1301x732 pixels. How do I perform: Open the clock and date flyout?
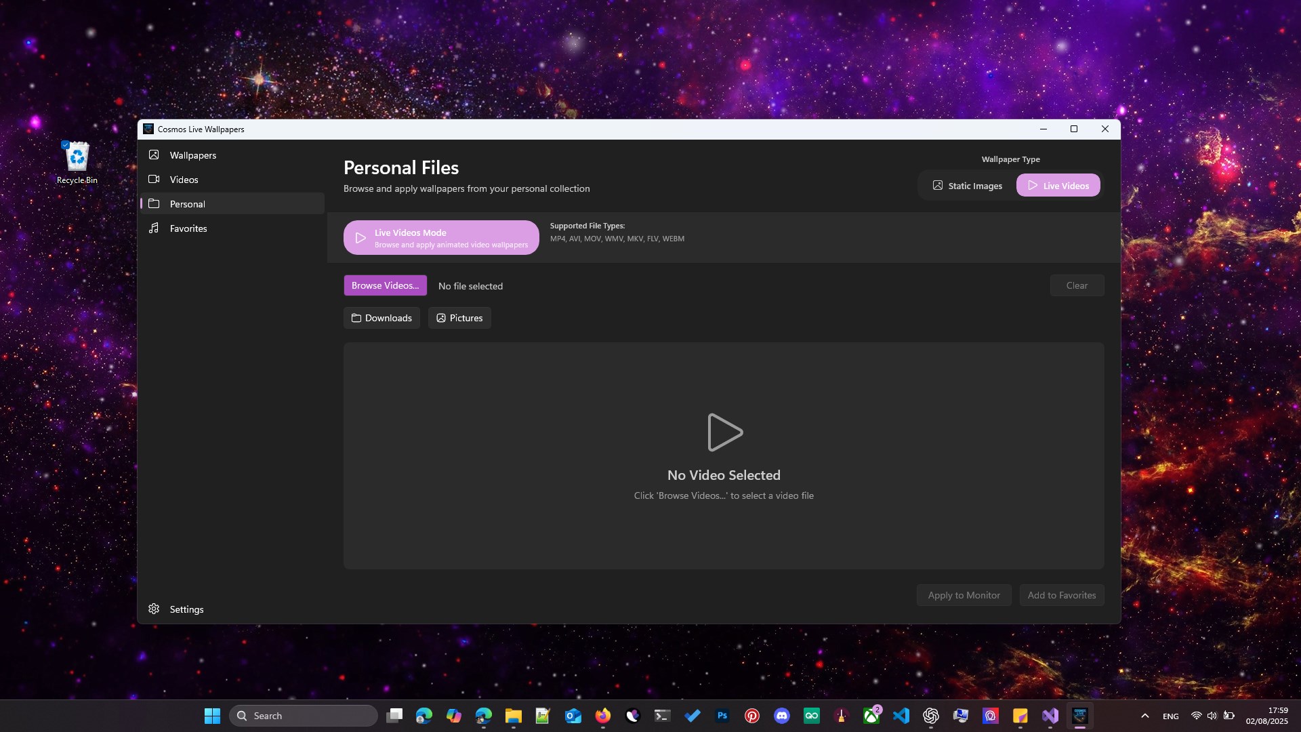point(1267,716)
